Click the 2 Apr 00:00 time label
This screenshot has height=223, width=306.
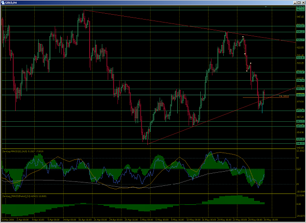pyautogui.click(x=23, y=219)
